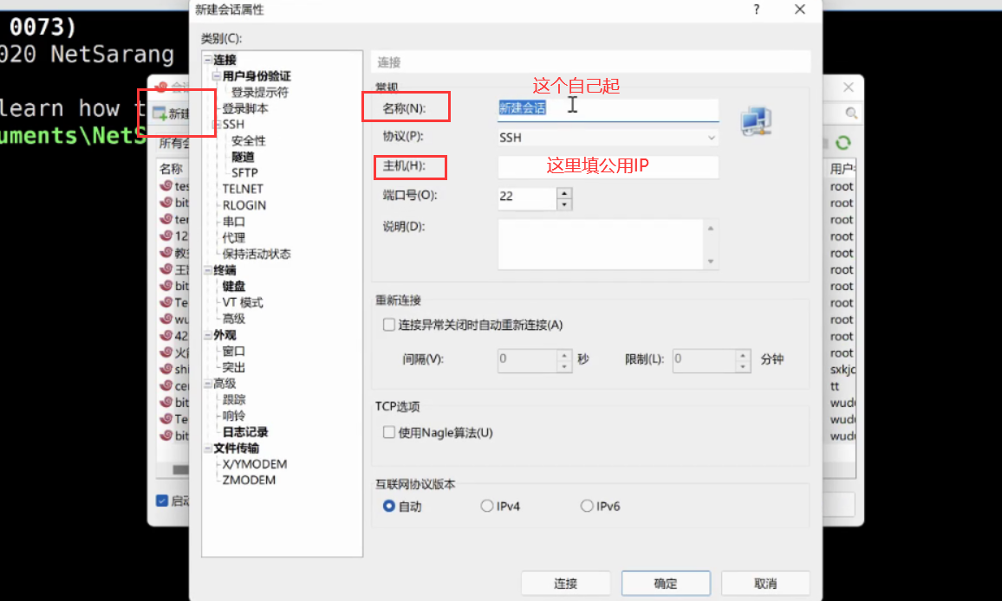This screenshot has width=1002, height=601.
Task: Collapse the 外观 tree node
Action: click(x=208, y=334)
